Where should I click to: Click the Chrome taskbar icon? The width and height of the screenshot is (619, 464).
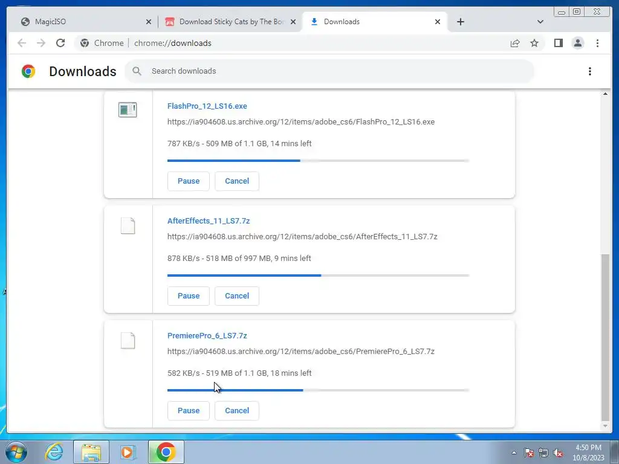pyautogui.click(x=166, y=452)
